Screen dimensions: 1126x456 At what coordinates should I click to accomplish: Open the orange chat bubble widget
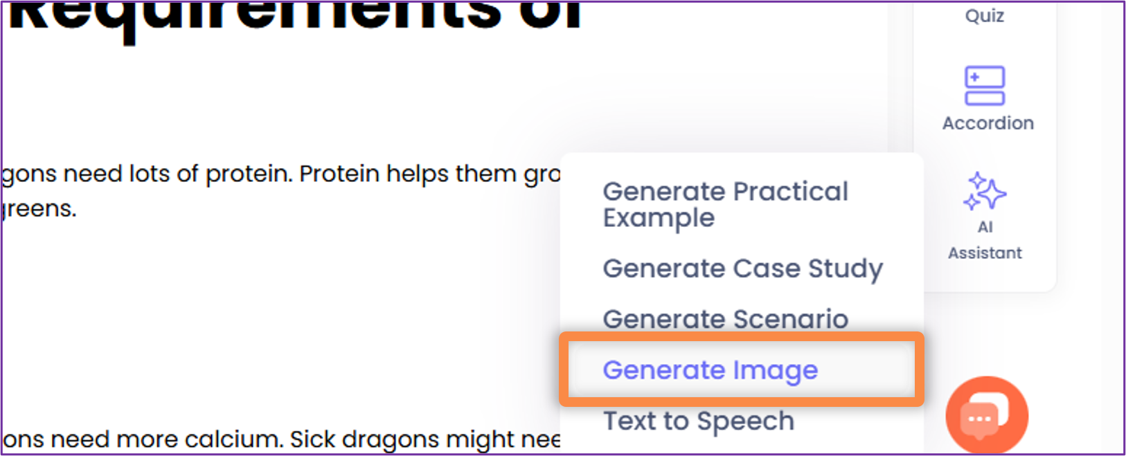(x=986, y=414)
